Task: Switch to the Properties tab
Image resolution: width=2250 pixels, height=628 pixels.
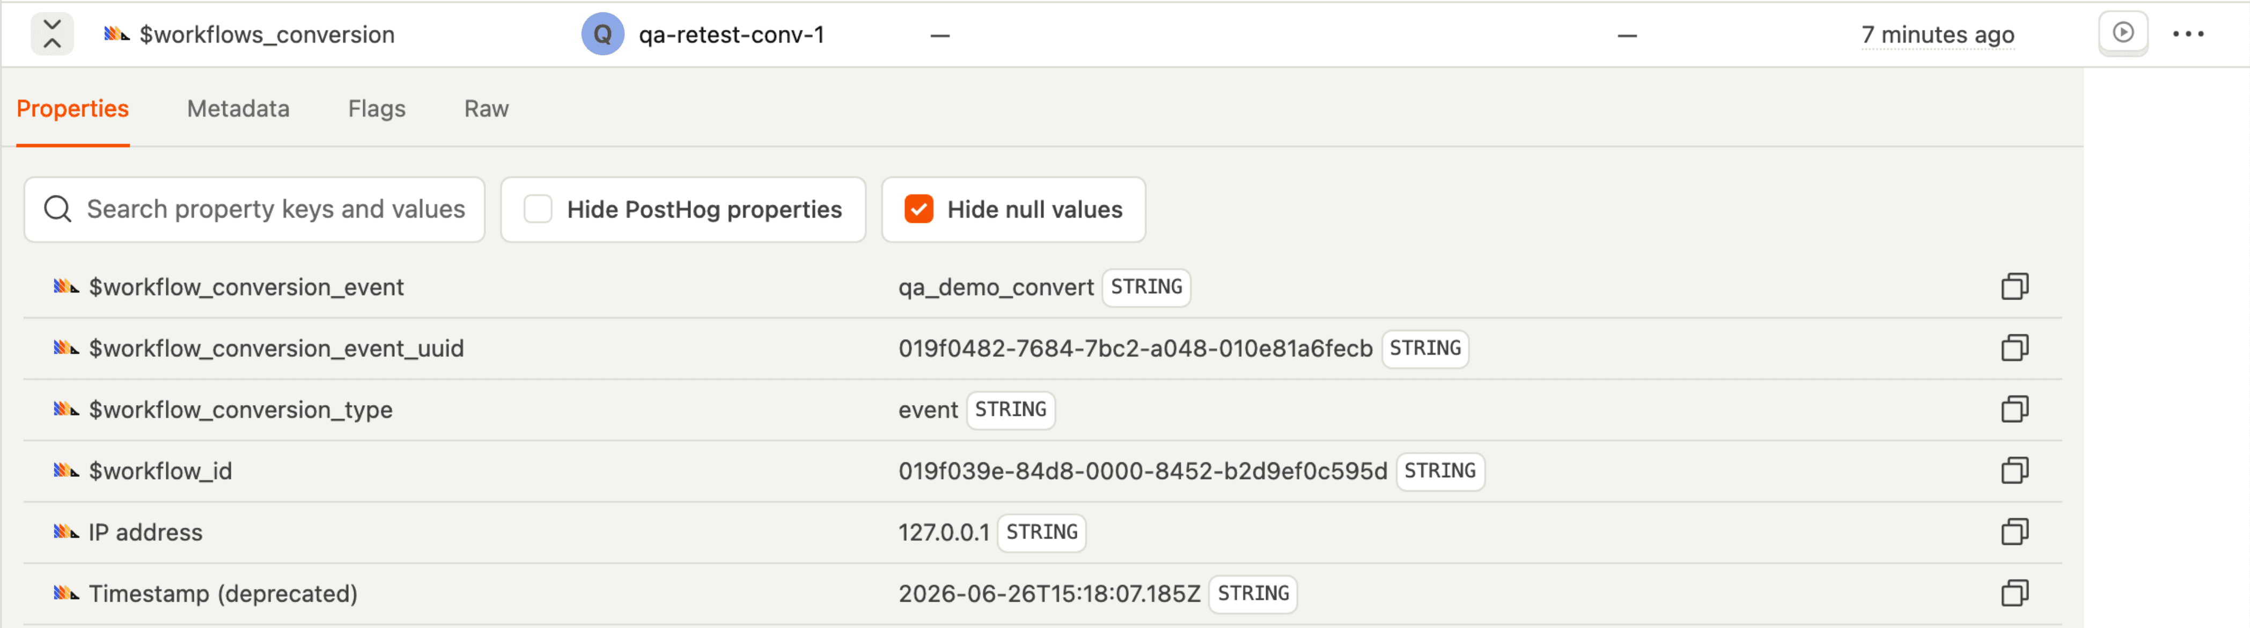Action: (x=72, y=109)
